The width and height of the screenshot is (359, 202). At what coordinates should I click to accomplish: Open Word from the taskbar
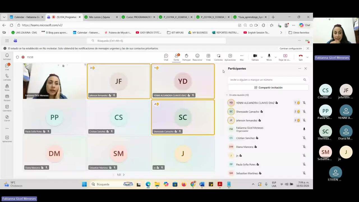(202, 184)
